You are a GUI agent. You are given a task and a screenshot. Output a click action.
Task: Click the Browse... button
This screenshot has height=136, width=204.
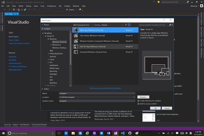144,97
